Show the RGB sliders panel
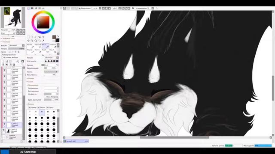This screenshot has height=154, width=275. coord(32,8)
